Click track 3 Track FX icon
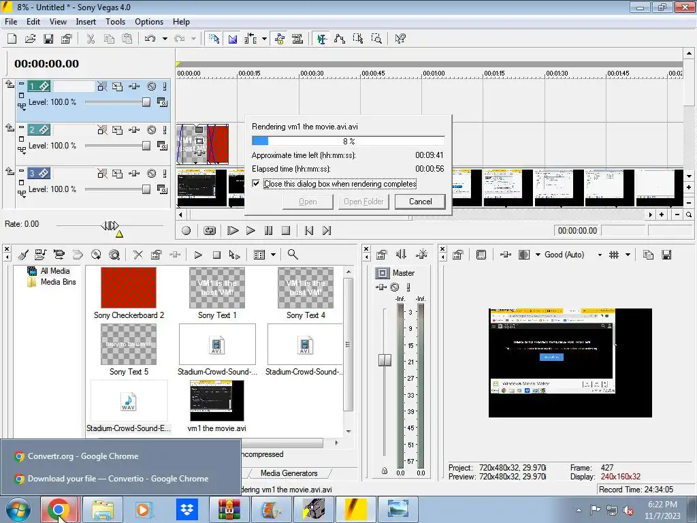The image size is (697, 523). pos(134,174)
